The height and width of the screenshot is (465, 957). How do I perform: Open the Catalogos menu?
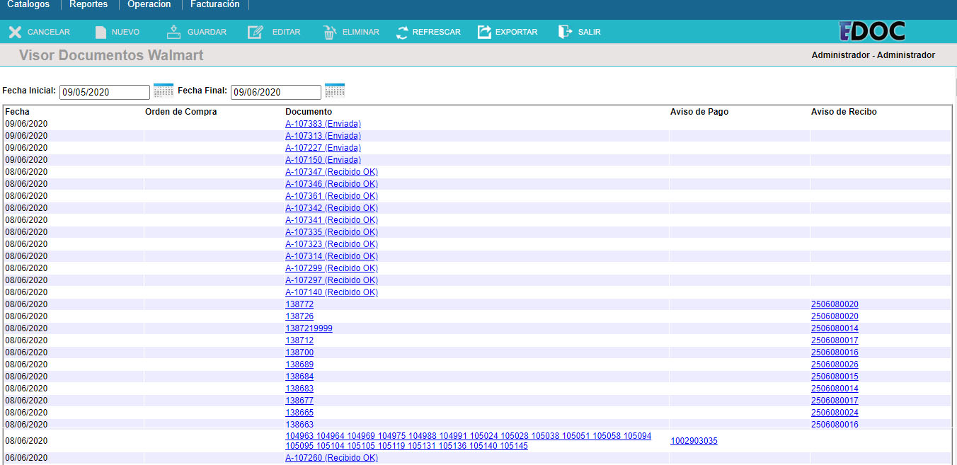pyautogui.click(x=28, y=4)
